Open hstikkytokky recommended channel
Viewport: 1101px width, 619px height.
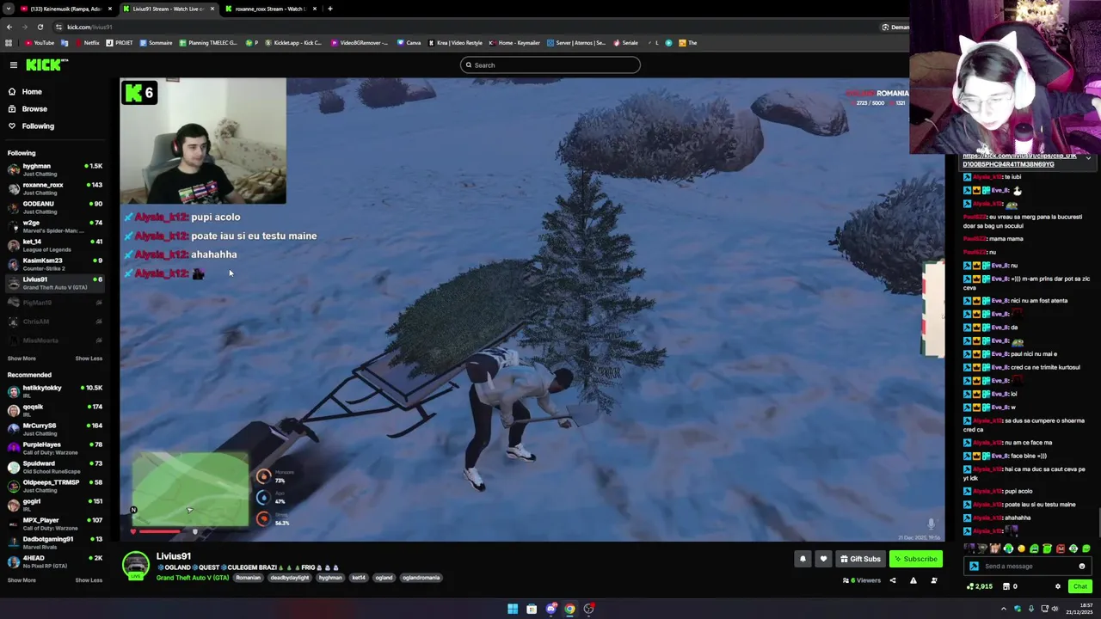tap(53, 391)
